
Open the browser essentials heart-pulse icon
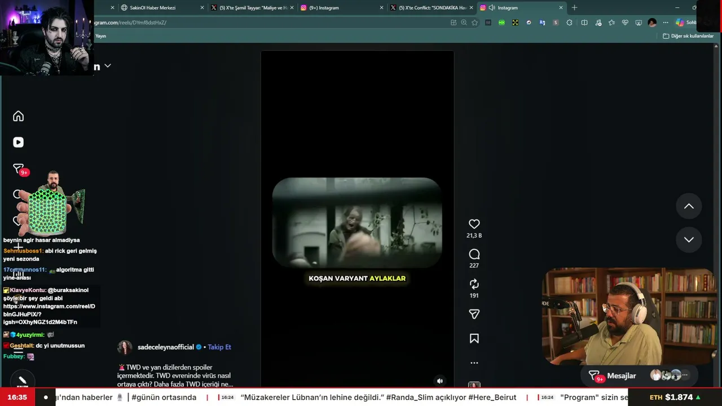pyautogui.click(x=625, y=23)
